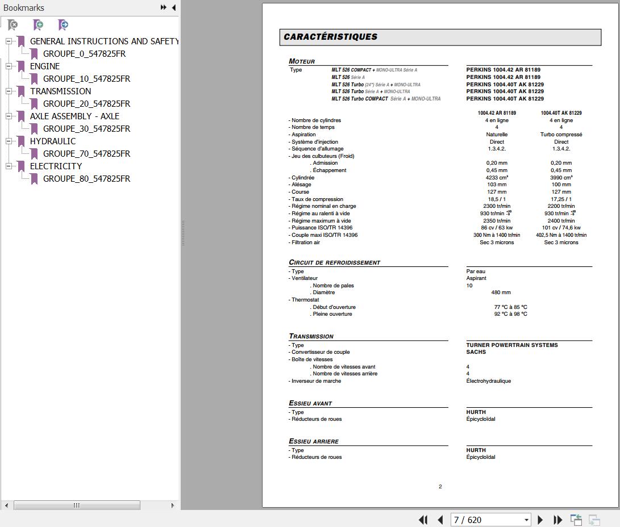Click the bookmark icon beside ELECTRICITY

pyautogui.click(x=22, y=166)
